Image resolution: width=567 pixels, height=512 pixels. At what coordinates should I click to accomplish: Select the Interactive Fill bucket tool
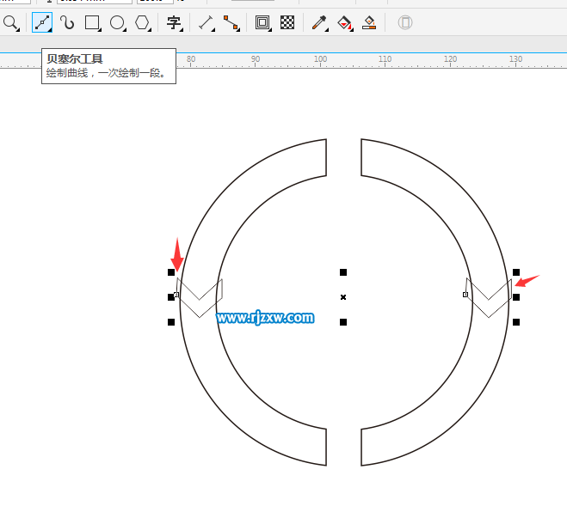tap(344, 23)
